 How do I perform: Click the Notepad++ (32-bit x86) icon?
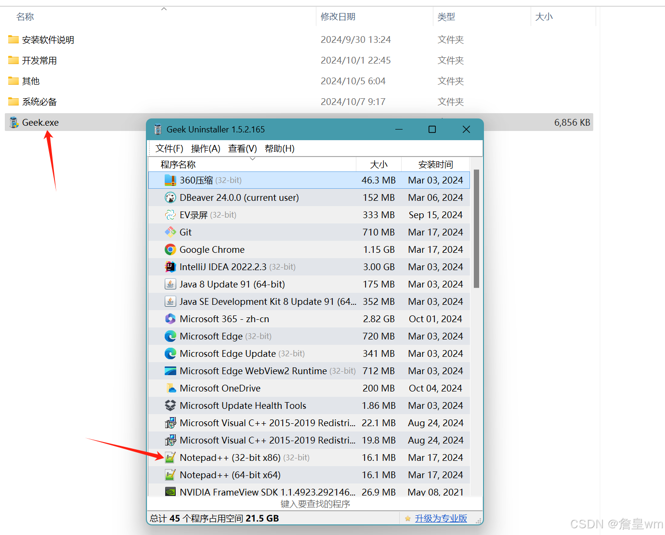point(170,457)
